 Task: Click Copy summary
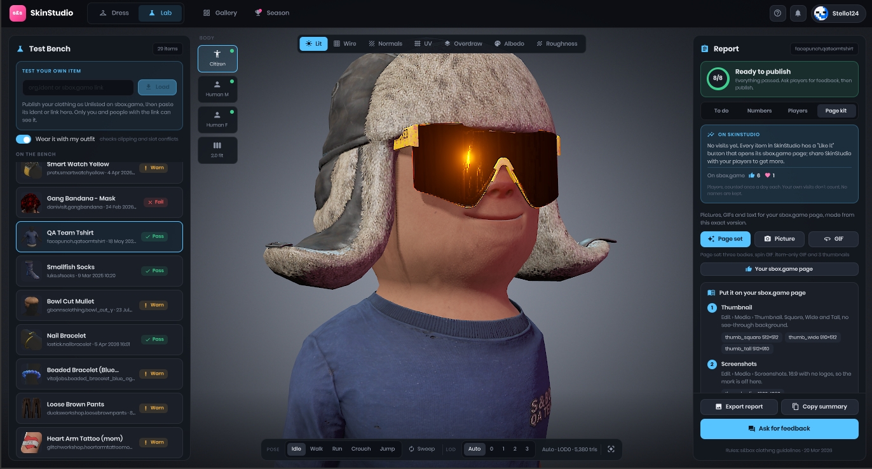coord(820,407)
